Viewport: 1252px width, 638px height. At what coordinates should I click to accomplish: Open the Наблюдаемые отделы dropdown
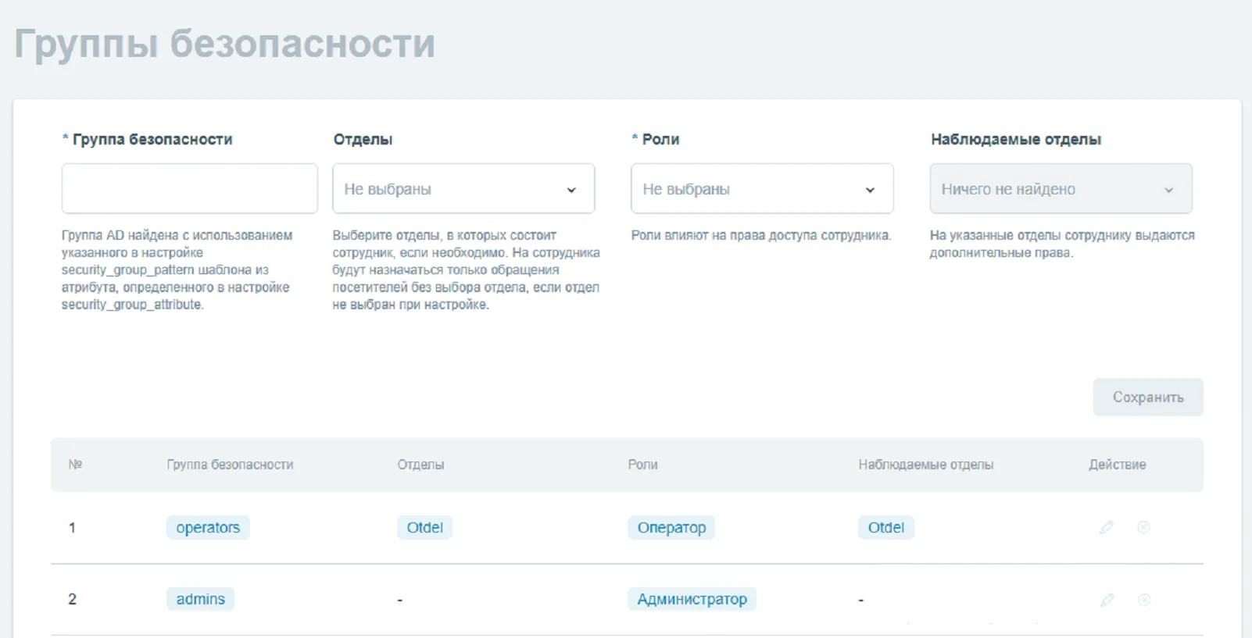(x=1061, y=189)
